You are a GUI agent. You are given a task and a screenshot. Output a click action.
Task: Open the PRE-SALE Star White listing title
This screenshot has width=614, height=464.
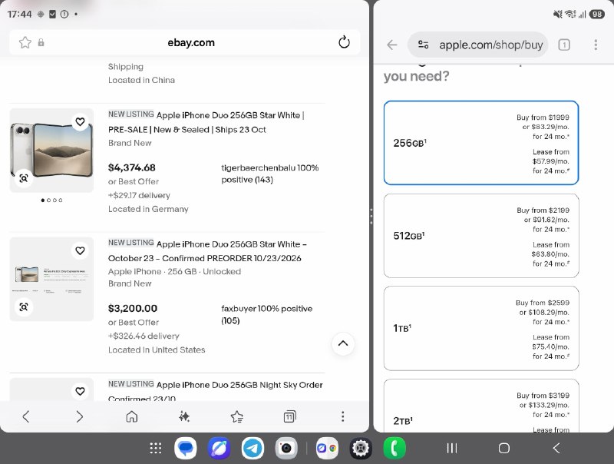click(206, 122)
